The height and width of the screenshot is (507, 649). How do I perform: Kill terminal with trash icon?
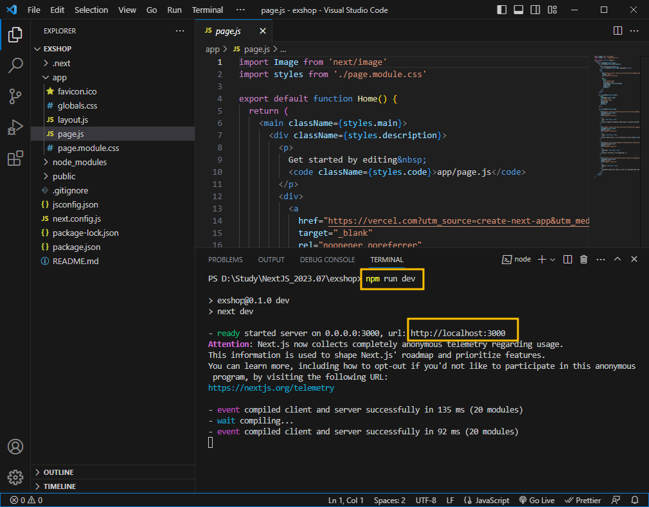[x=583, y=260]
